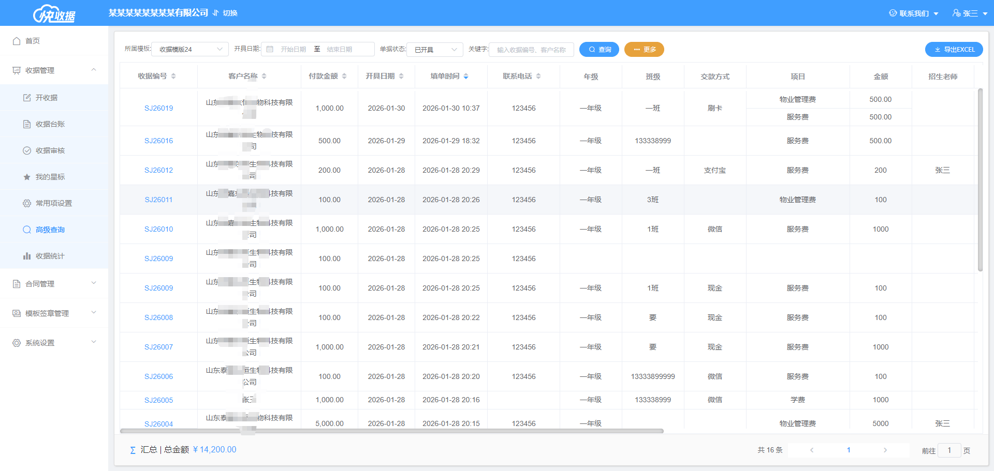Open receipt link SJ26019
The width and height of the screenshot is (994, 471).
coord(158,108)
